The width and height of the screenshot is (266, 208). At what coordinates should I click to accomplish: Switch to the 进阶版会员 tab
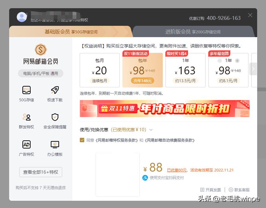(x=193, y=31)
